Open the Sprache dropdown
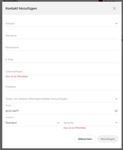123x150 pixels. 91,123
